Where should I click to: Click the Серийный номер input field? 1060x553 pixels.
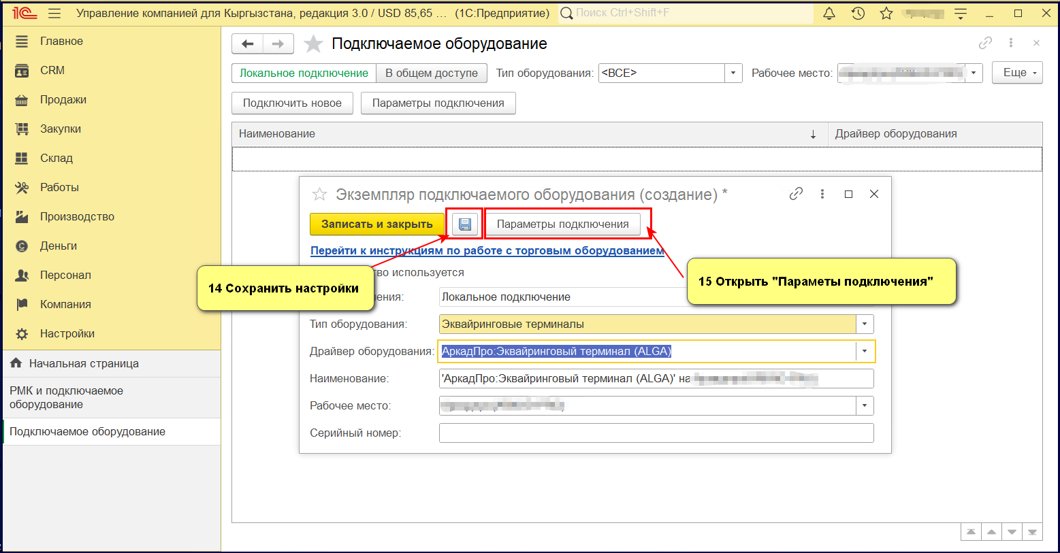[656, 433]
